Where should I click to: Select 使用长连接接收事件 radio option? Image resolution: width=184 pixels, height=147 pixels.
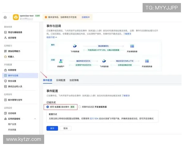(48, 107)
